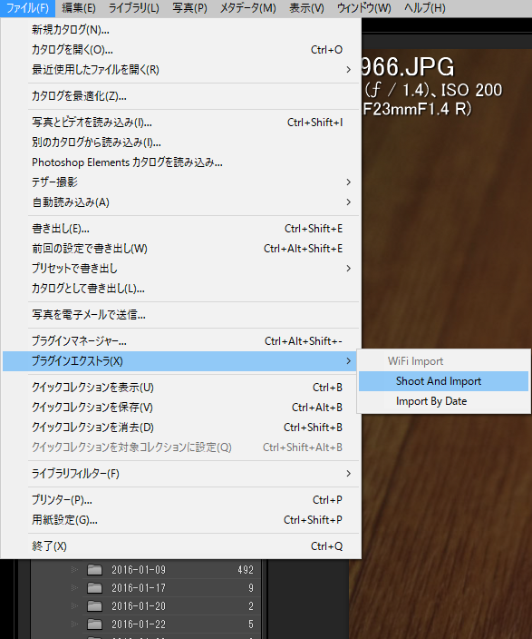The height and width of the screenshot is (639, 532).
Task: Choose クイックコレクションを保存(V)
Action: pyautogui.click(x=180, y=408)
